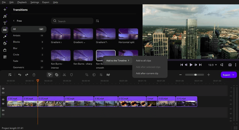This screenshot has height=130, width=239.
Task: Toggle link icon on the audio track
Action: coord(3,114)
